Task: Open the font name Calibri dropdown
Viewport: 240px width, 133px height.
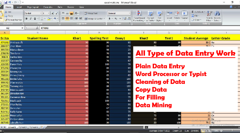Action: pos(41,13)
